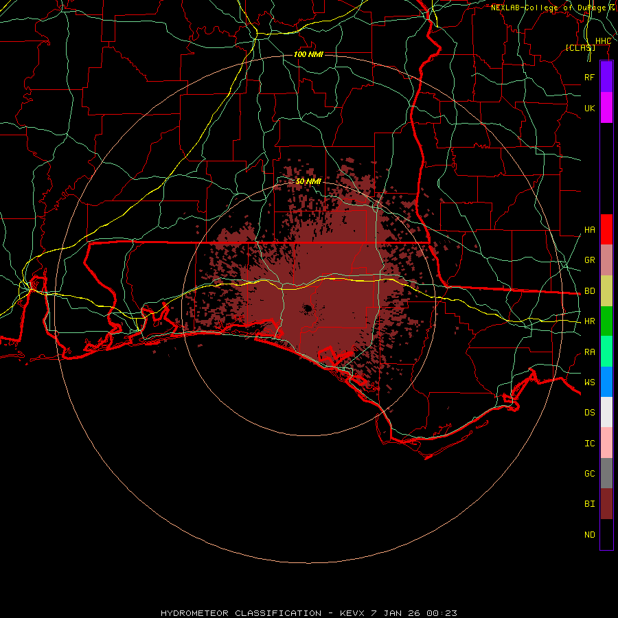The image size is (618, 618).
Task: Click the "GR" legend label text
Action: [589, 260]
